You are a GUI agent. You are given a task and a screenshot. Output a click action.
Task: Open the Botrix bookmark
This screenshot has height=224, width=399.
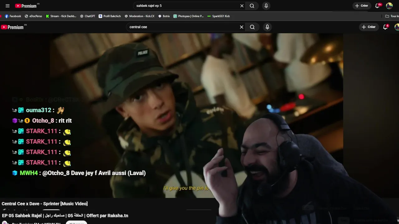[x=164, y=16]
